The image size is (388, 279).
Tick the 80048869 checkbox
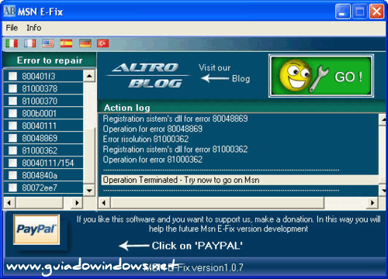click(x=12, y=138)
